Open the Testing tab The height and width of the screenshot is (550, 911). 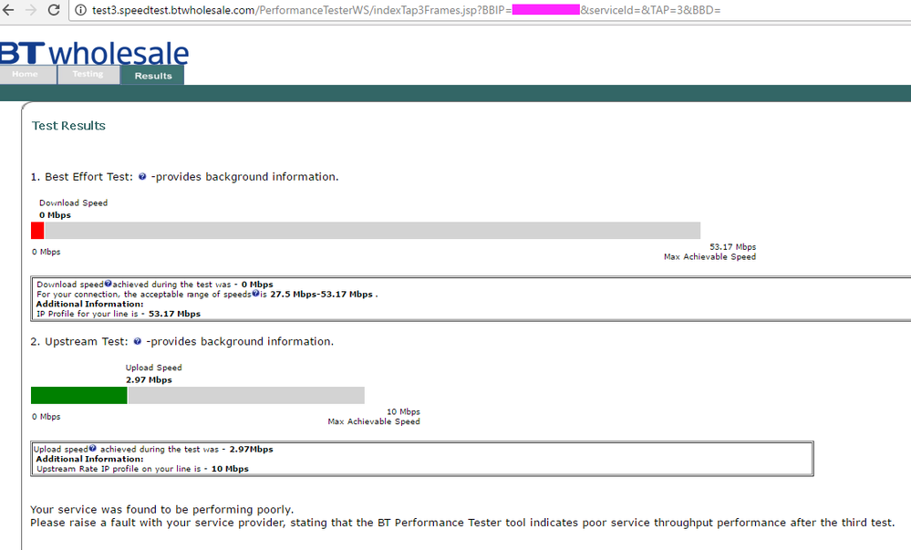click(88, 75)
